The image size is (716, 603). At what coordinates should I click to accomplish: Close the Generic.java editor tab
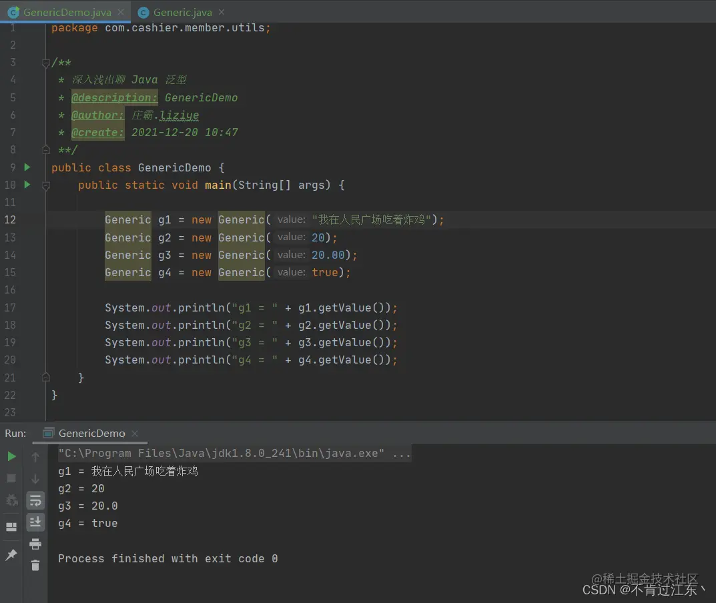click(x=222, y=12)
